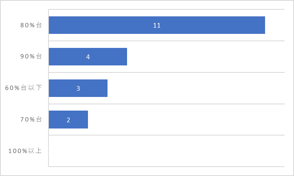Click the 70%台 axis category label
The height and width of the screenshot is (176, 294).
coord(31,119)
